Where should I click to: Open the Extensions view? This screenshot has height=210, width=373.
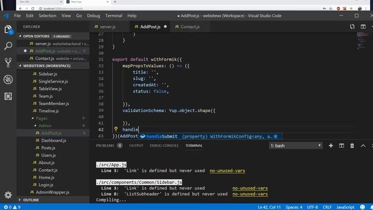click(8, 96)
